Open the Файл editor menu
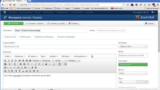The image size is (160, 90). point(8,56)
